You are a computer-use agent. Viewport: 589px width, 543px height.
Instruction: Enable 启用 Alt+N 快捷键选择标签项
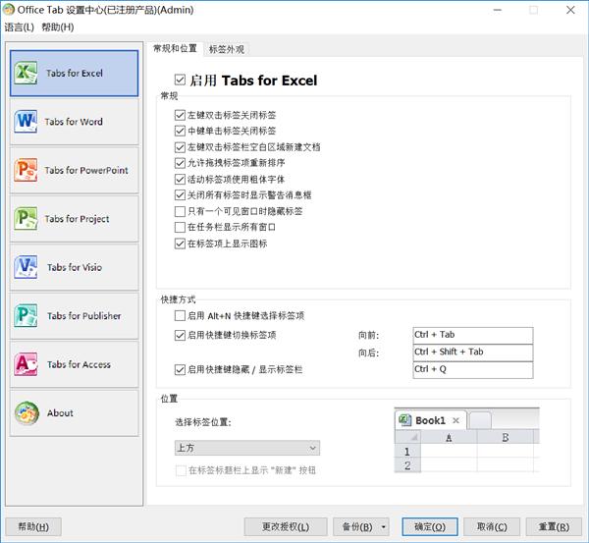point(180,315)
